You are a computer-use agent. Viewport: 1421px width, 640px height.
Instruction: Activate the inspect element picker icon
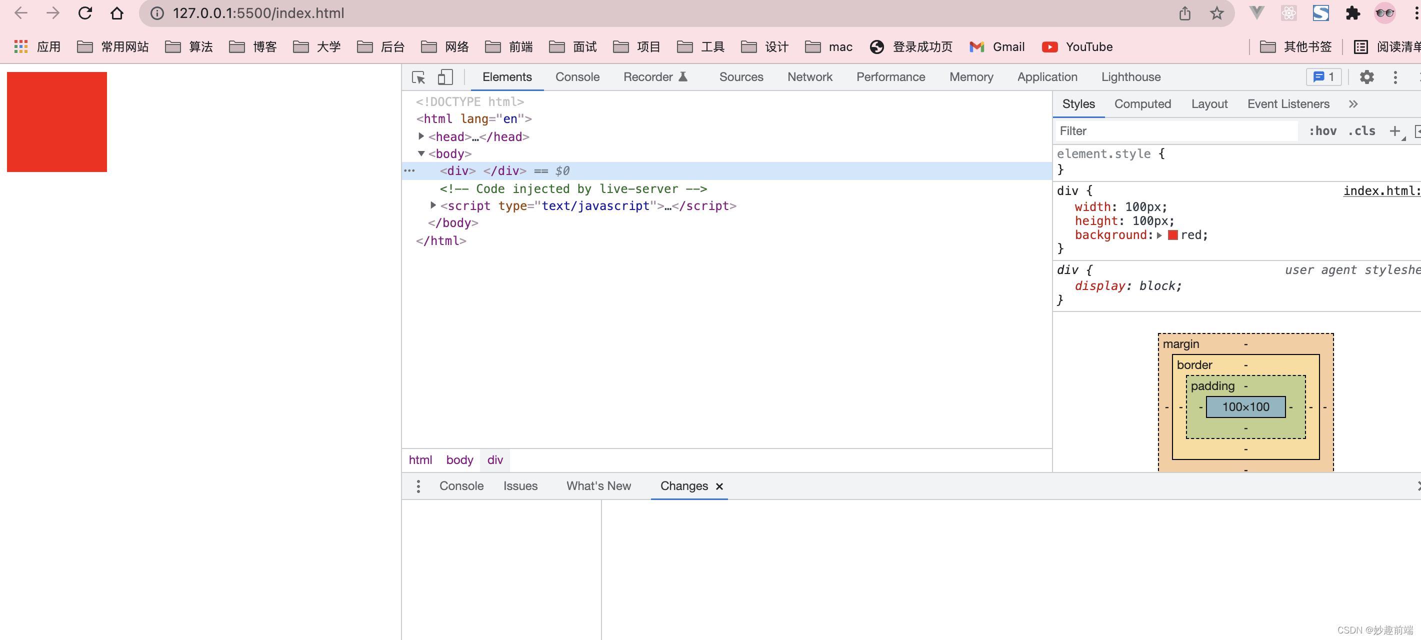418,77
